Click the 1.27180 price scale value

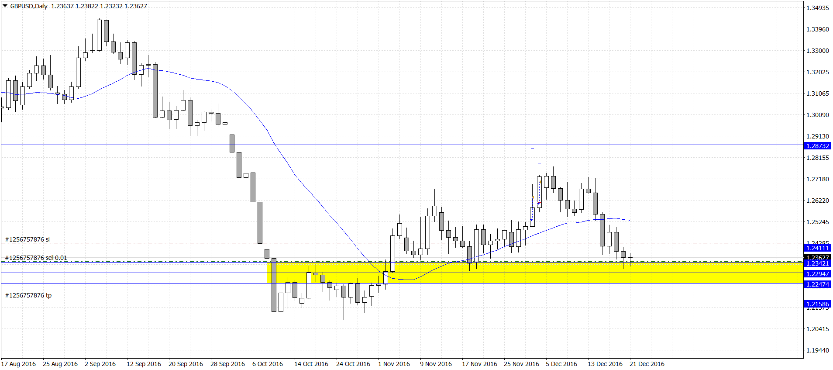pos(818,179)
